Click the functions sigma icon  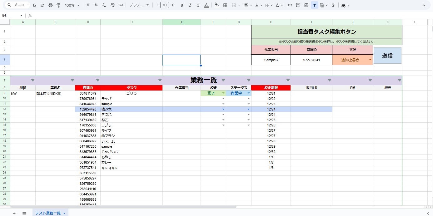tap(333, 5)
